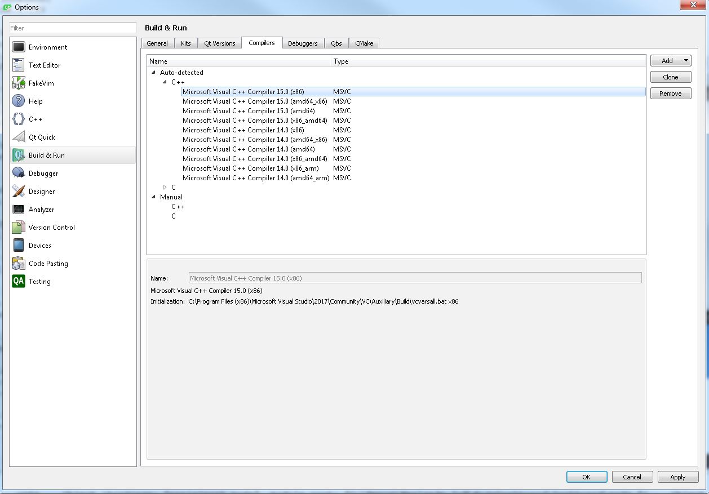
Task: Select the Code Pasting icon
Action: click(19, 264)
